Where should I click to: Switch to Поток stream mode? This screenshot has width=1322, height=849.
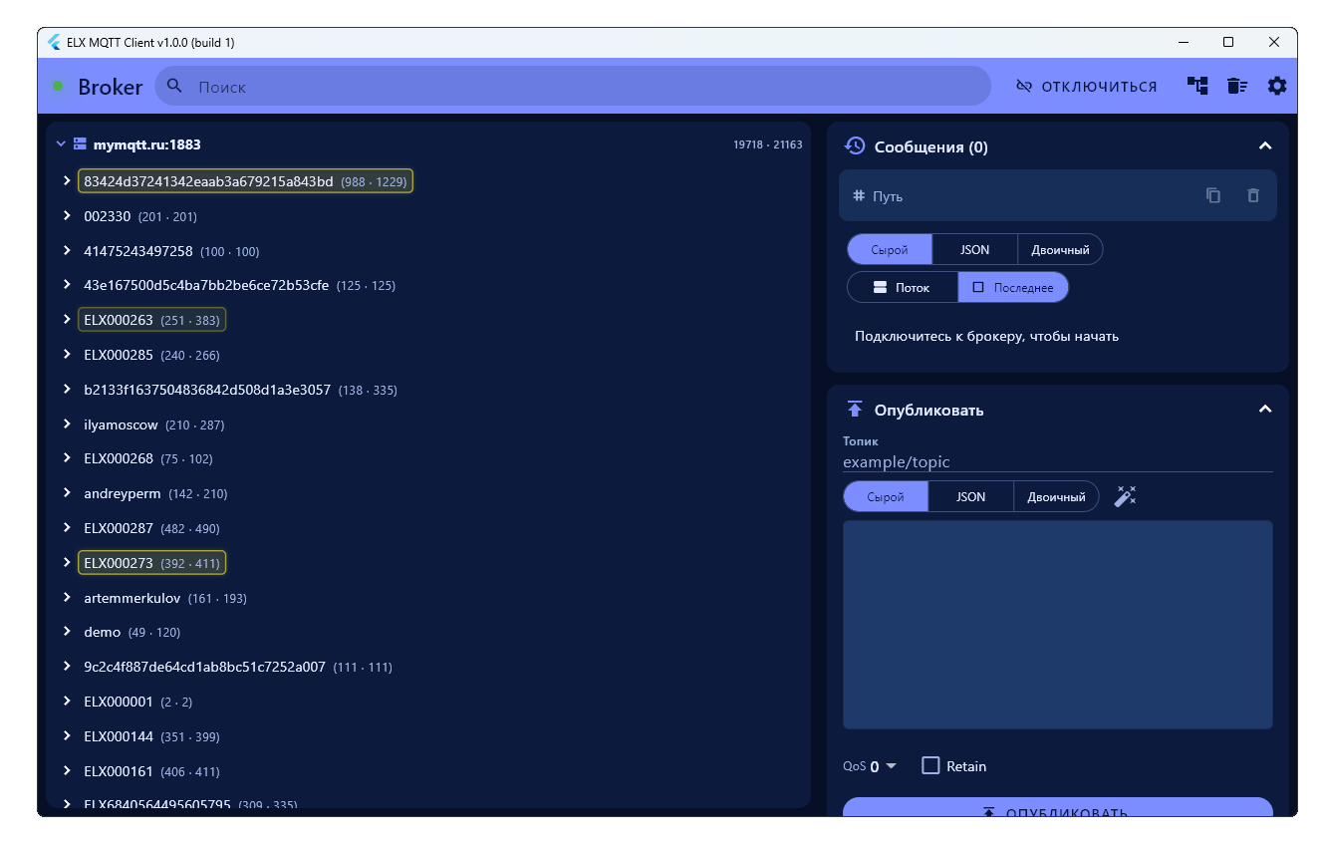point(902,287)
